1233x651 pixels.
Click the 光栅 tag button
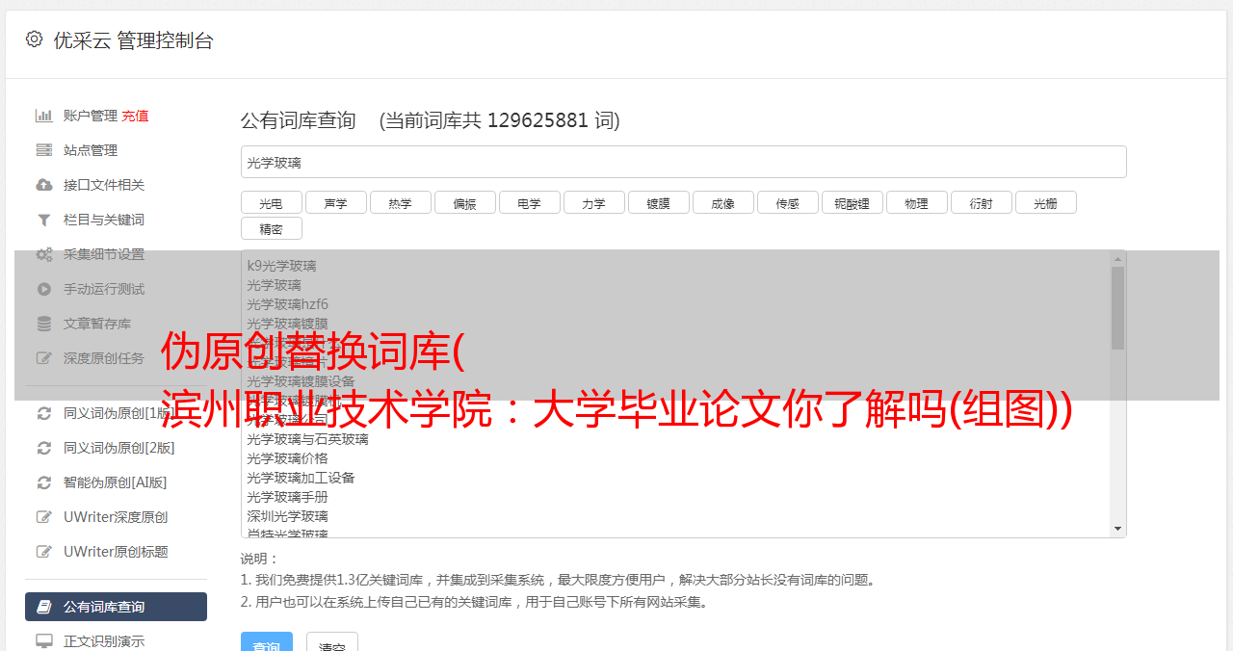click(1045, 202)
